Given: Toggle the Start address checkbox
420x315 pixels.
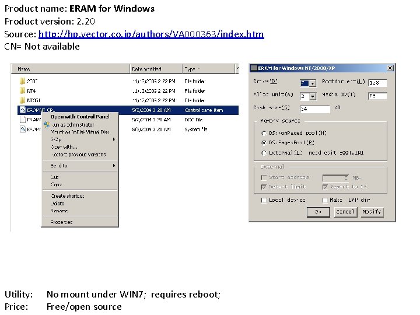Looking at the screenshot, I should (264, 177).
